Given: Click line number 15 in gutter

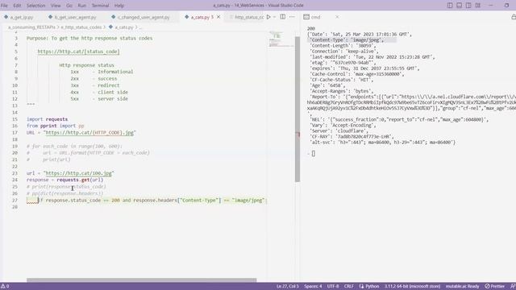Looking at the screenshot, I should pos(15,119).
